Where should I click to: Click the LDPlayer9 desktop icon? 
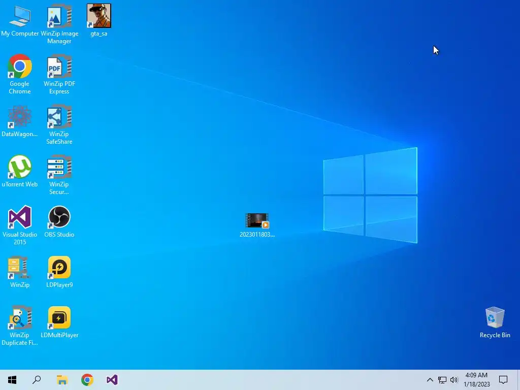(59, 272)
